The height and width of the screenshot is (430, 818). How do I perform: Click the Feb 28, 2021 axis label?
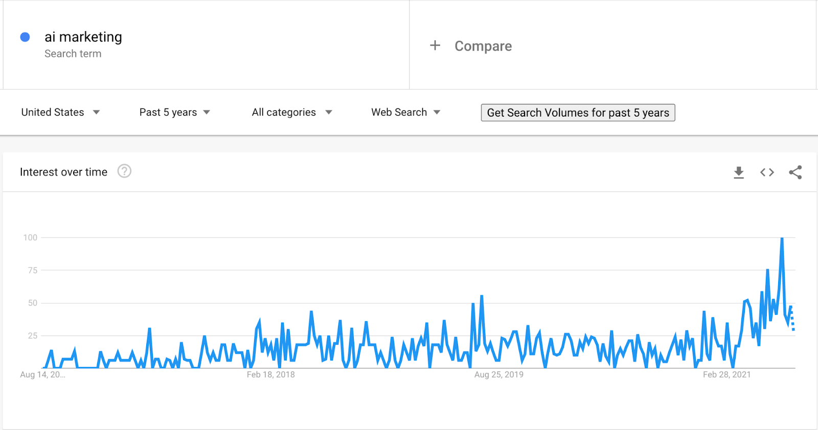726,375
